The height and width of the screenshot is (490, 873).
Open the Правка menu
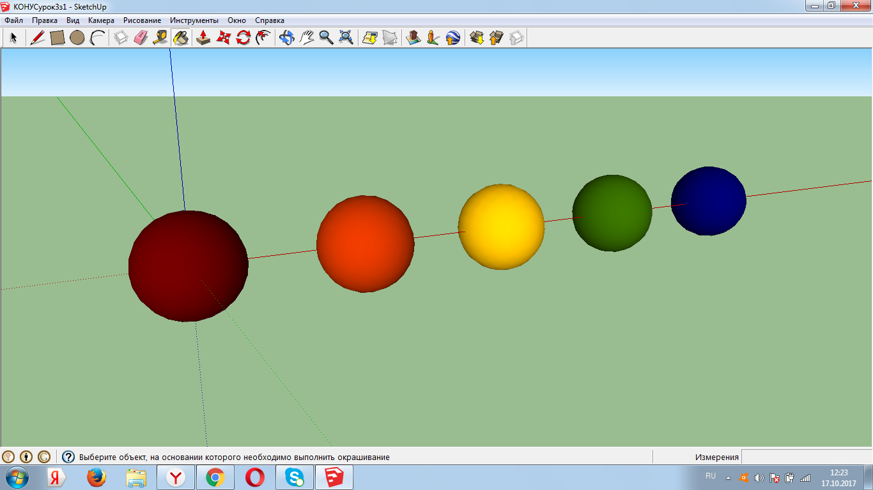tap(45, 20)
